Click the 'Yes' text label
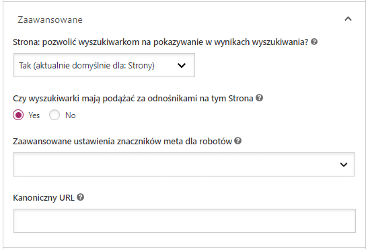 pyautogui.click(x=34, y=115)
